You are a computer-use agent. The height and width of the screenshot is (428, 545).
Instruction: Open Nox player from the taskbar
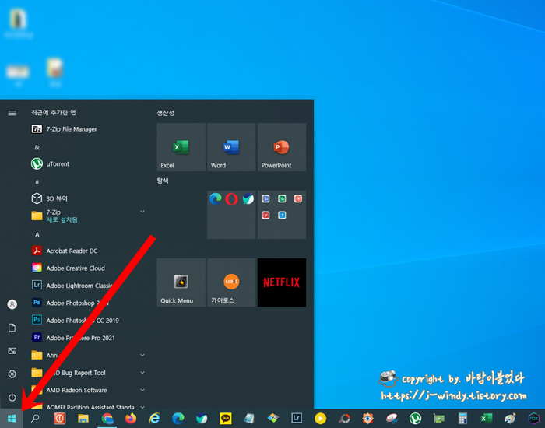coord(533,419)
